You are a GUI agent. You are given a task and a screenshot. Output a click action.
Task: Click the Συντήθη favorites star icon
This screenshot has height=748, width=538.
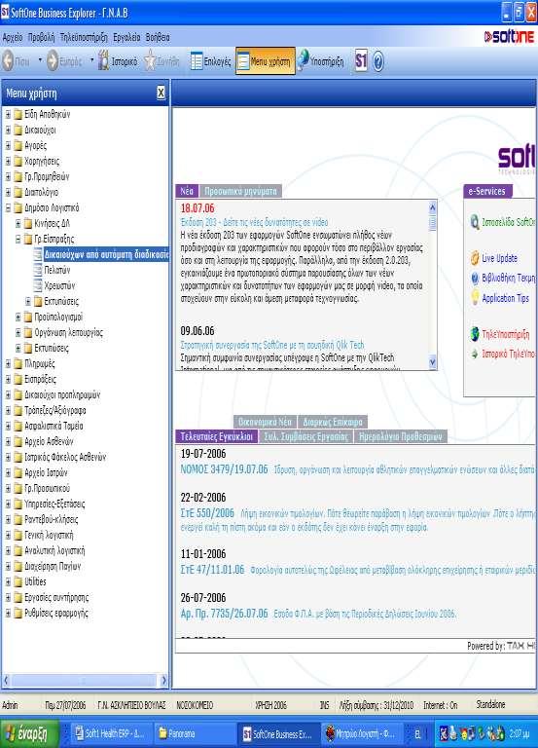150,61
